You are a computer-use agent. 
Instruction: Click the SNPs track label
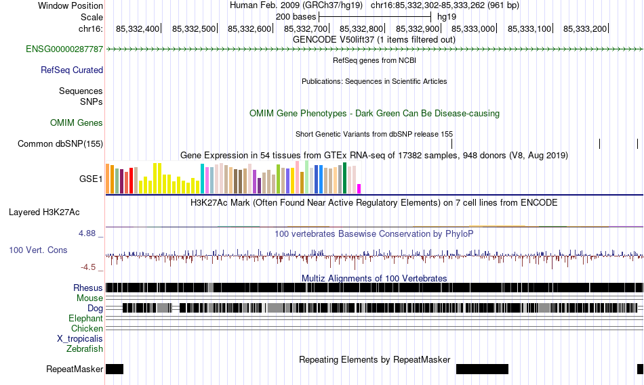pyautogui.click(x=92, y=101)
